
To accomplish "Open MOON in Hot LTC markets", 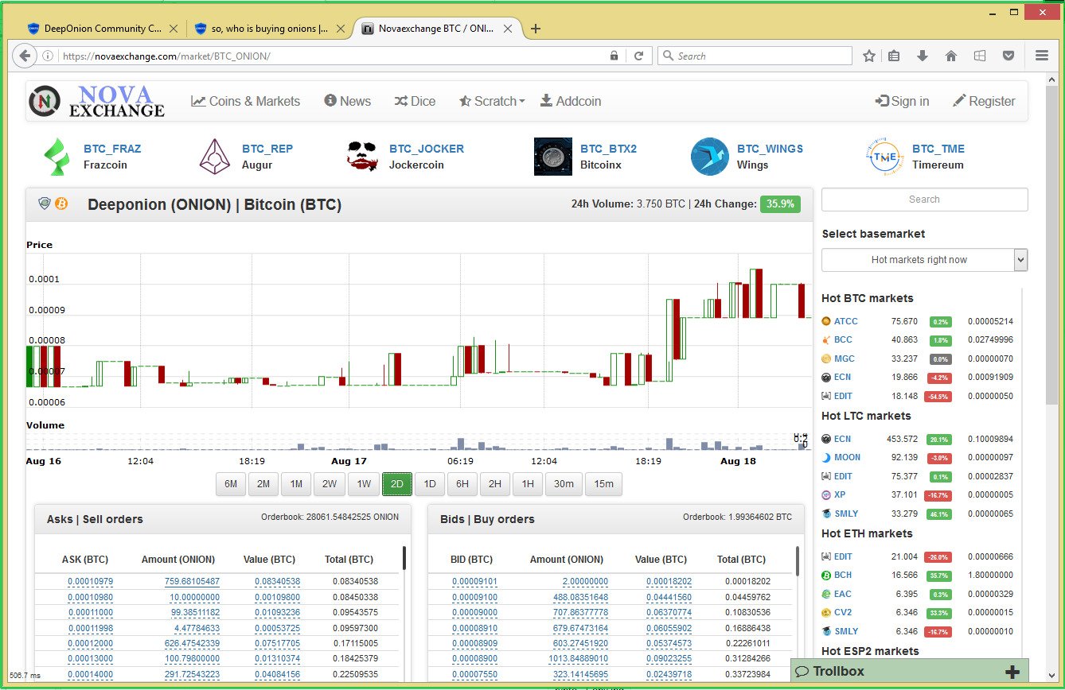I will click(847, 457).
